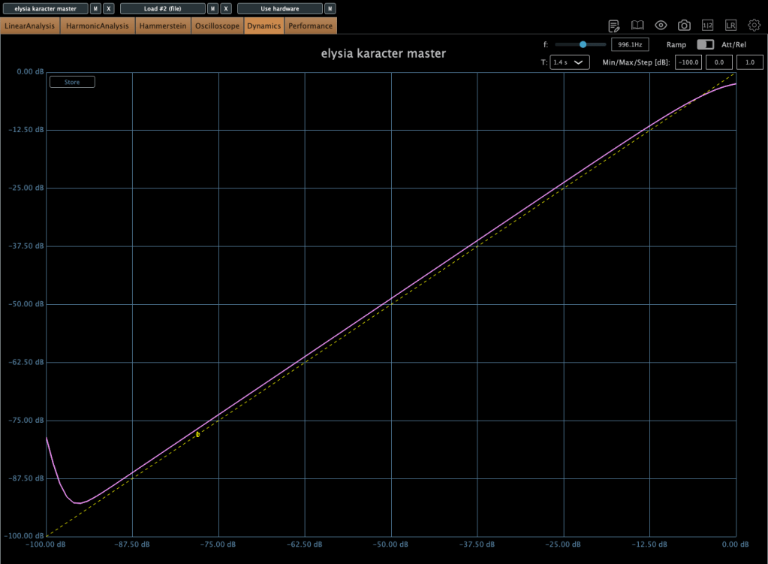This screenshot has height=564, width=768.
Task: Switch to the HarmonicAnalysis tab
Action: [x=98, y=26]
